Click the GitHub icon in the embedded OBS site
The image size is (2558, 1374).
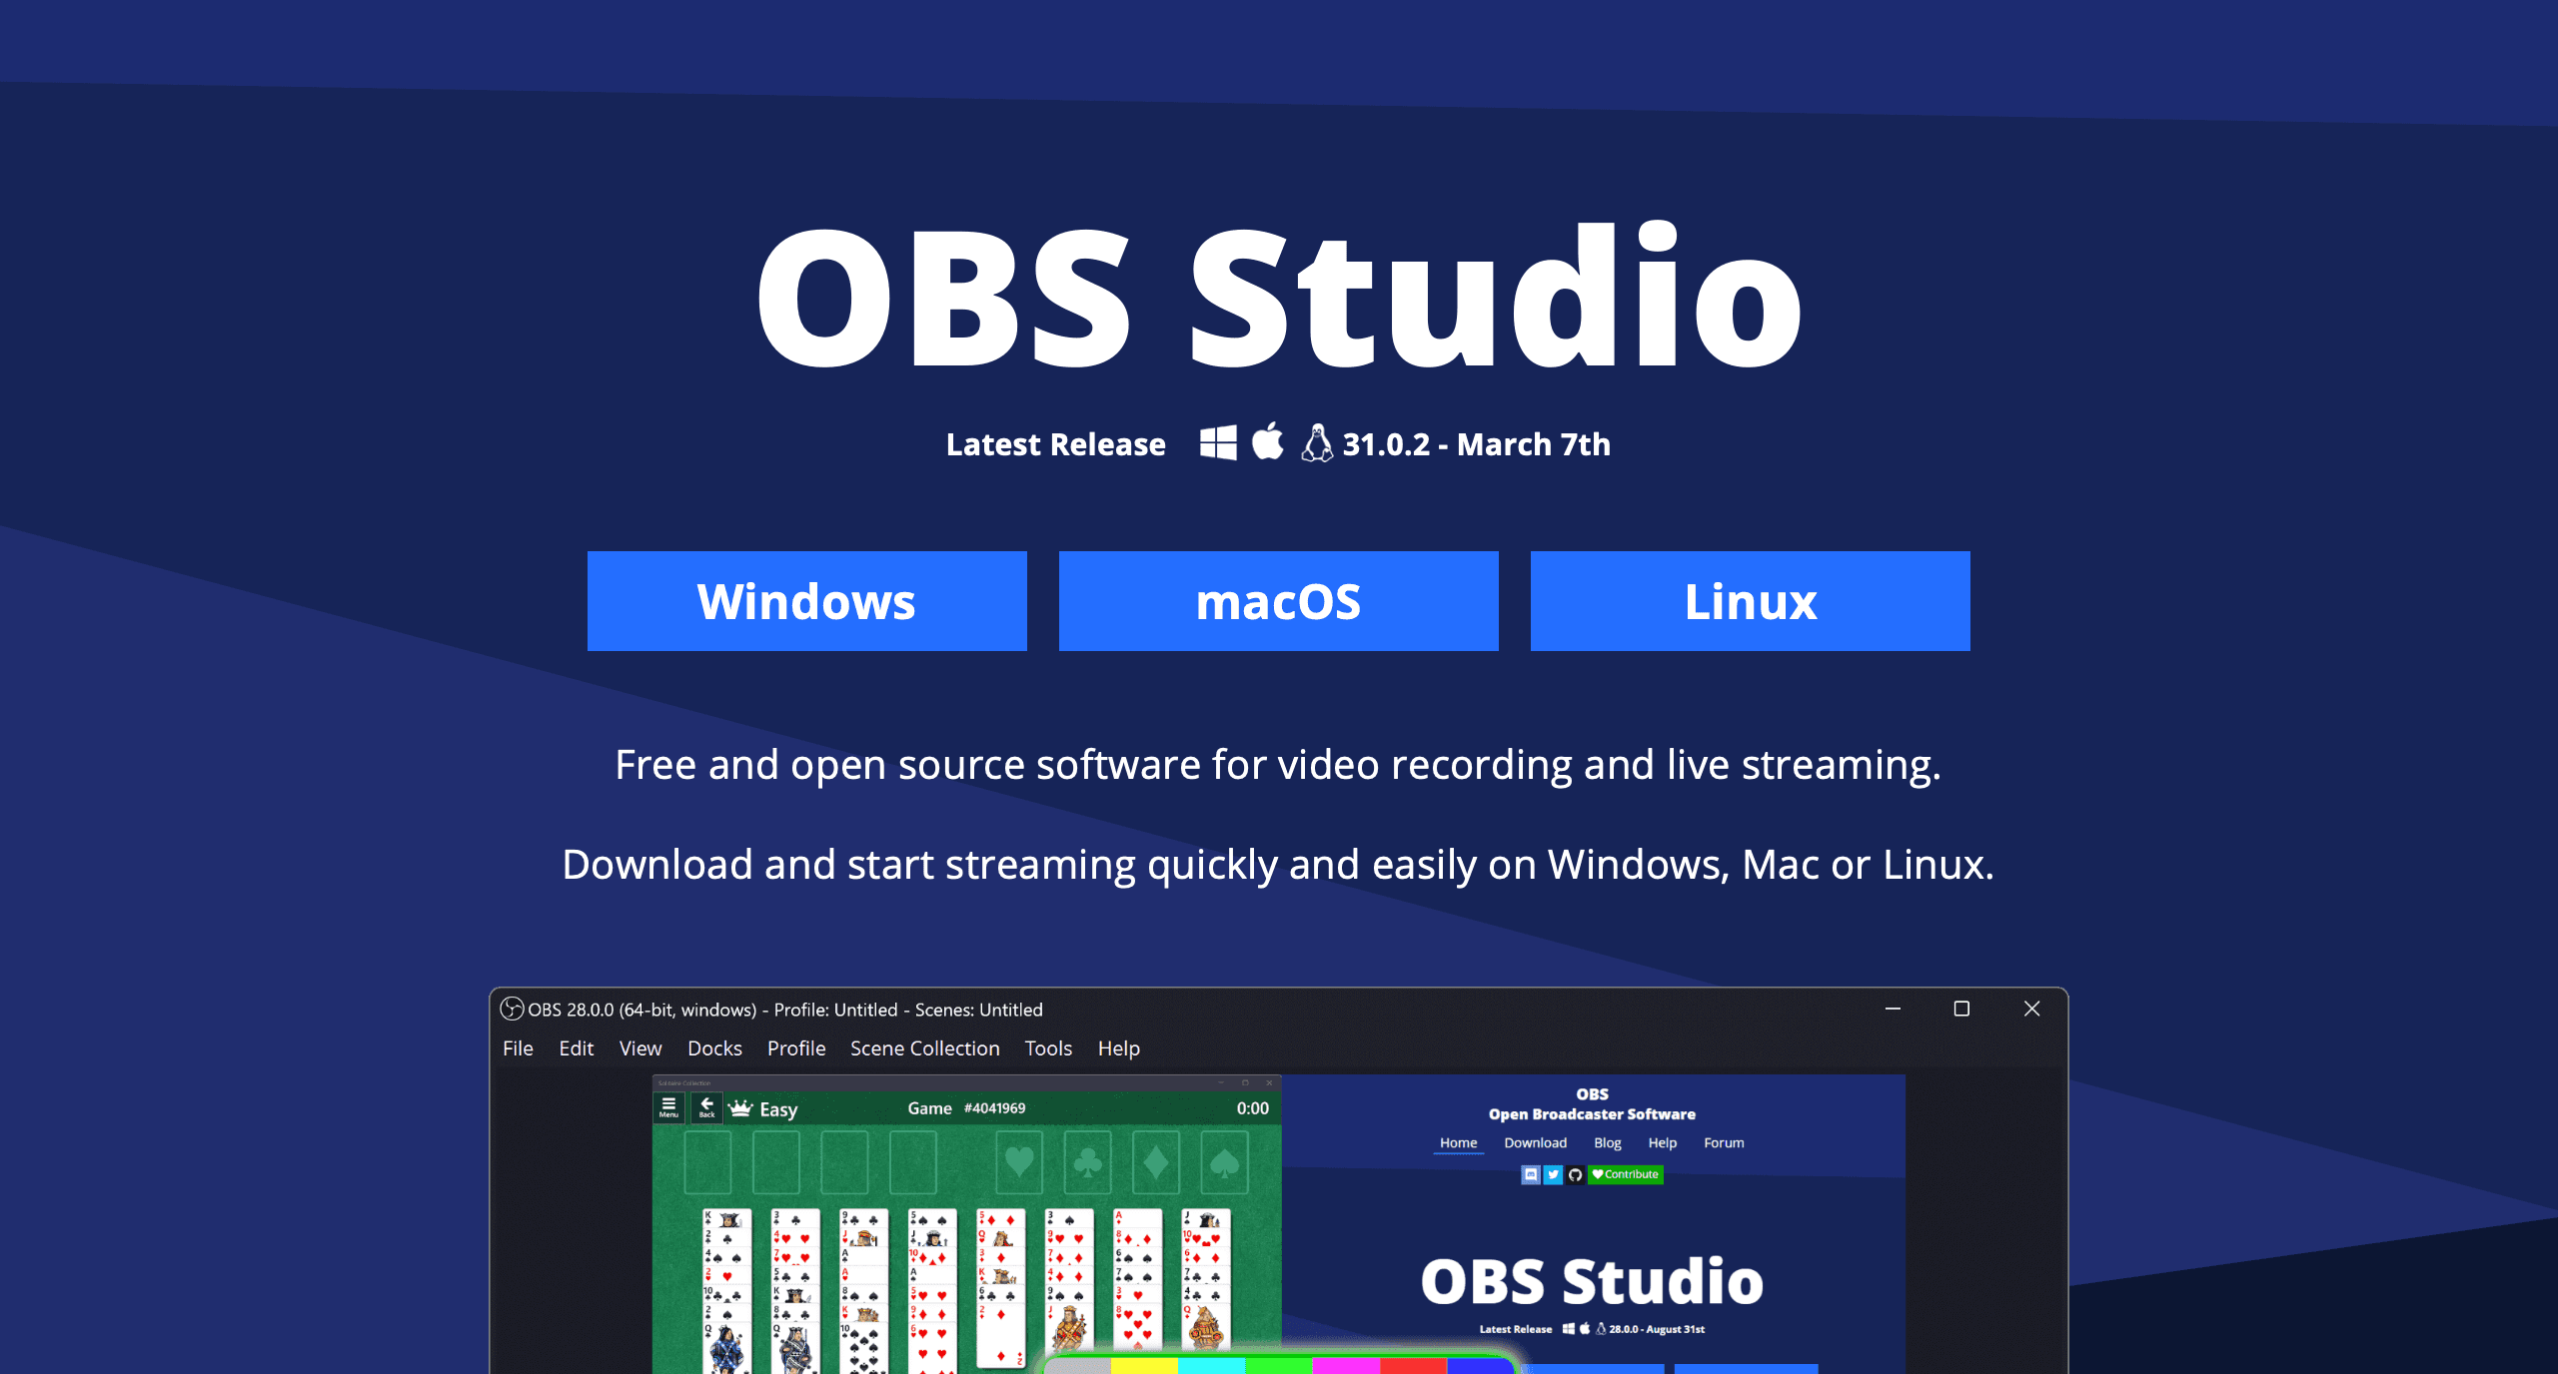click(x=1575, y=1174)
